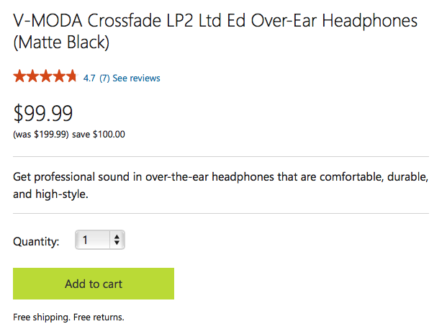The height and width of the screenshot is (329, 447).
Task: Click the V-MODA Crossfade LP2 product title
Action: (215, 32)
